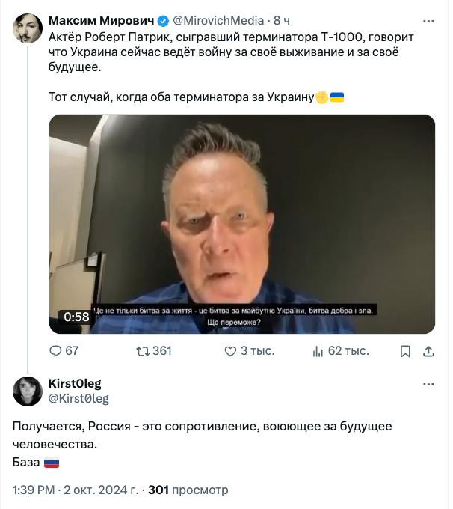Open more options for KirstOleg's post
The height and width of the screenshot is (509, 453).
coord(428,384)
